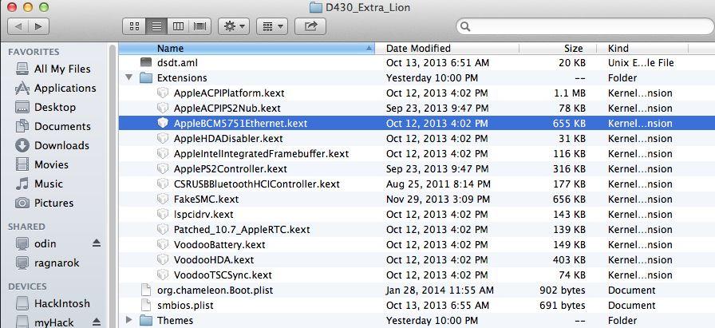
Task: Open Downloads in the sidebar
Action: coord(61,145)
